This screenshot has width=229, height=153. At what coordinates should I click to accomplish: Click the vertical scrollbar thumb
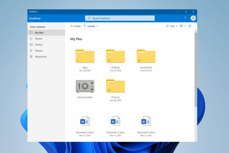[196, 69]
